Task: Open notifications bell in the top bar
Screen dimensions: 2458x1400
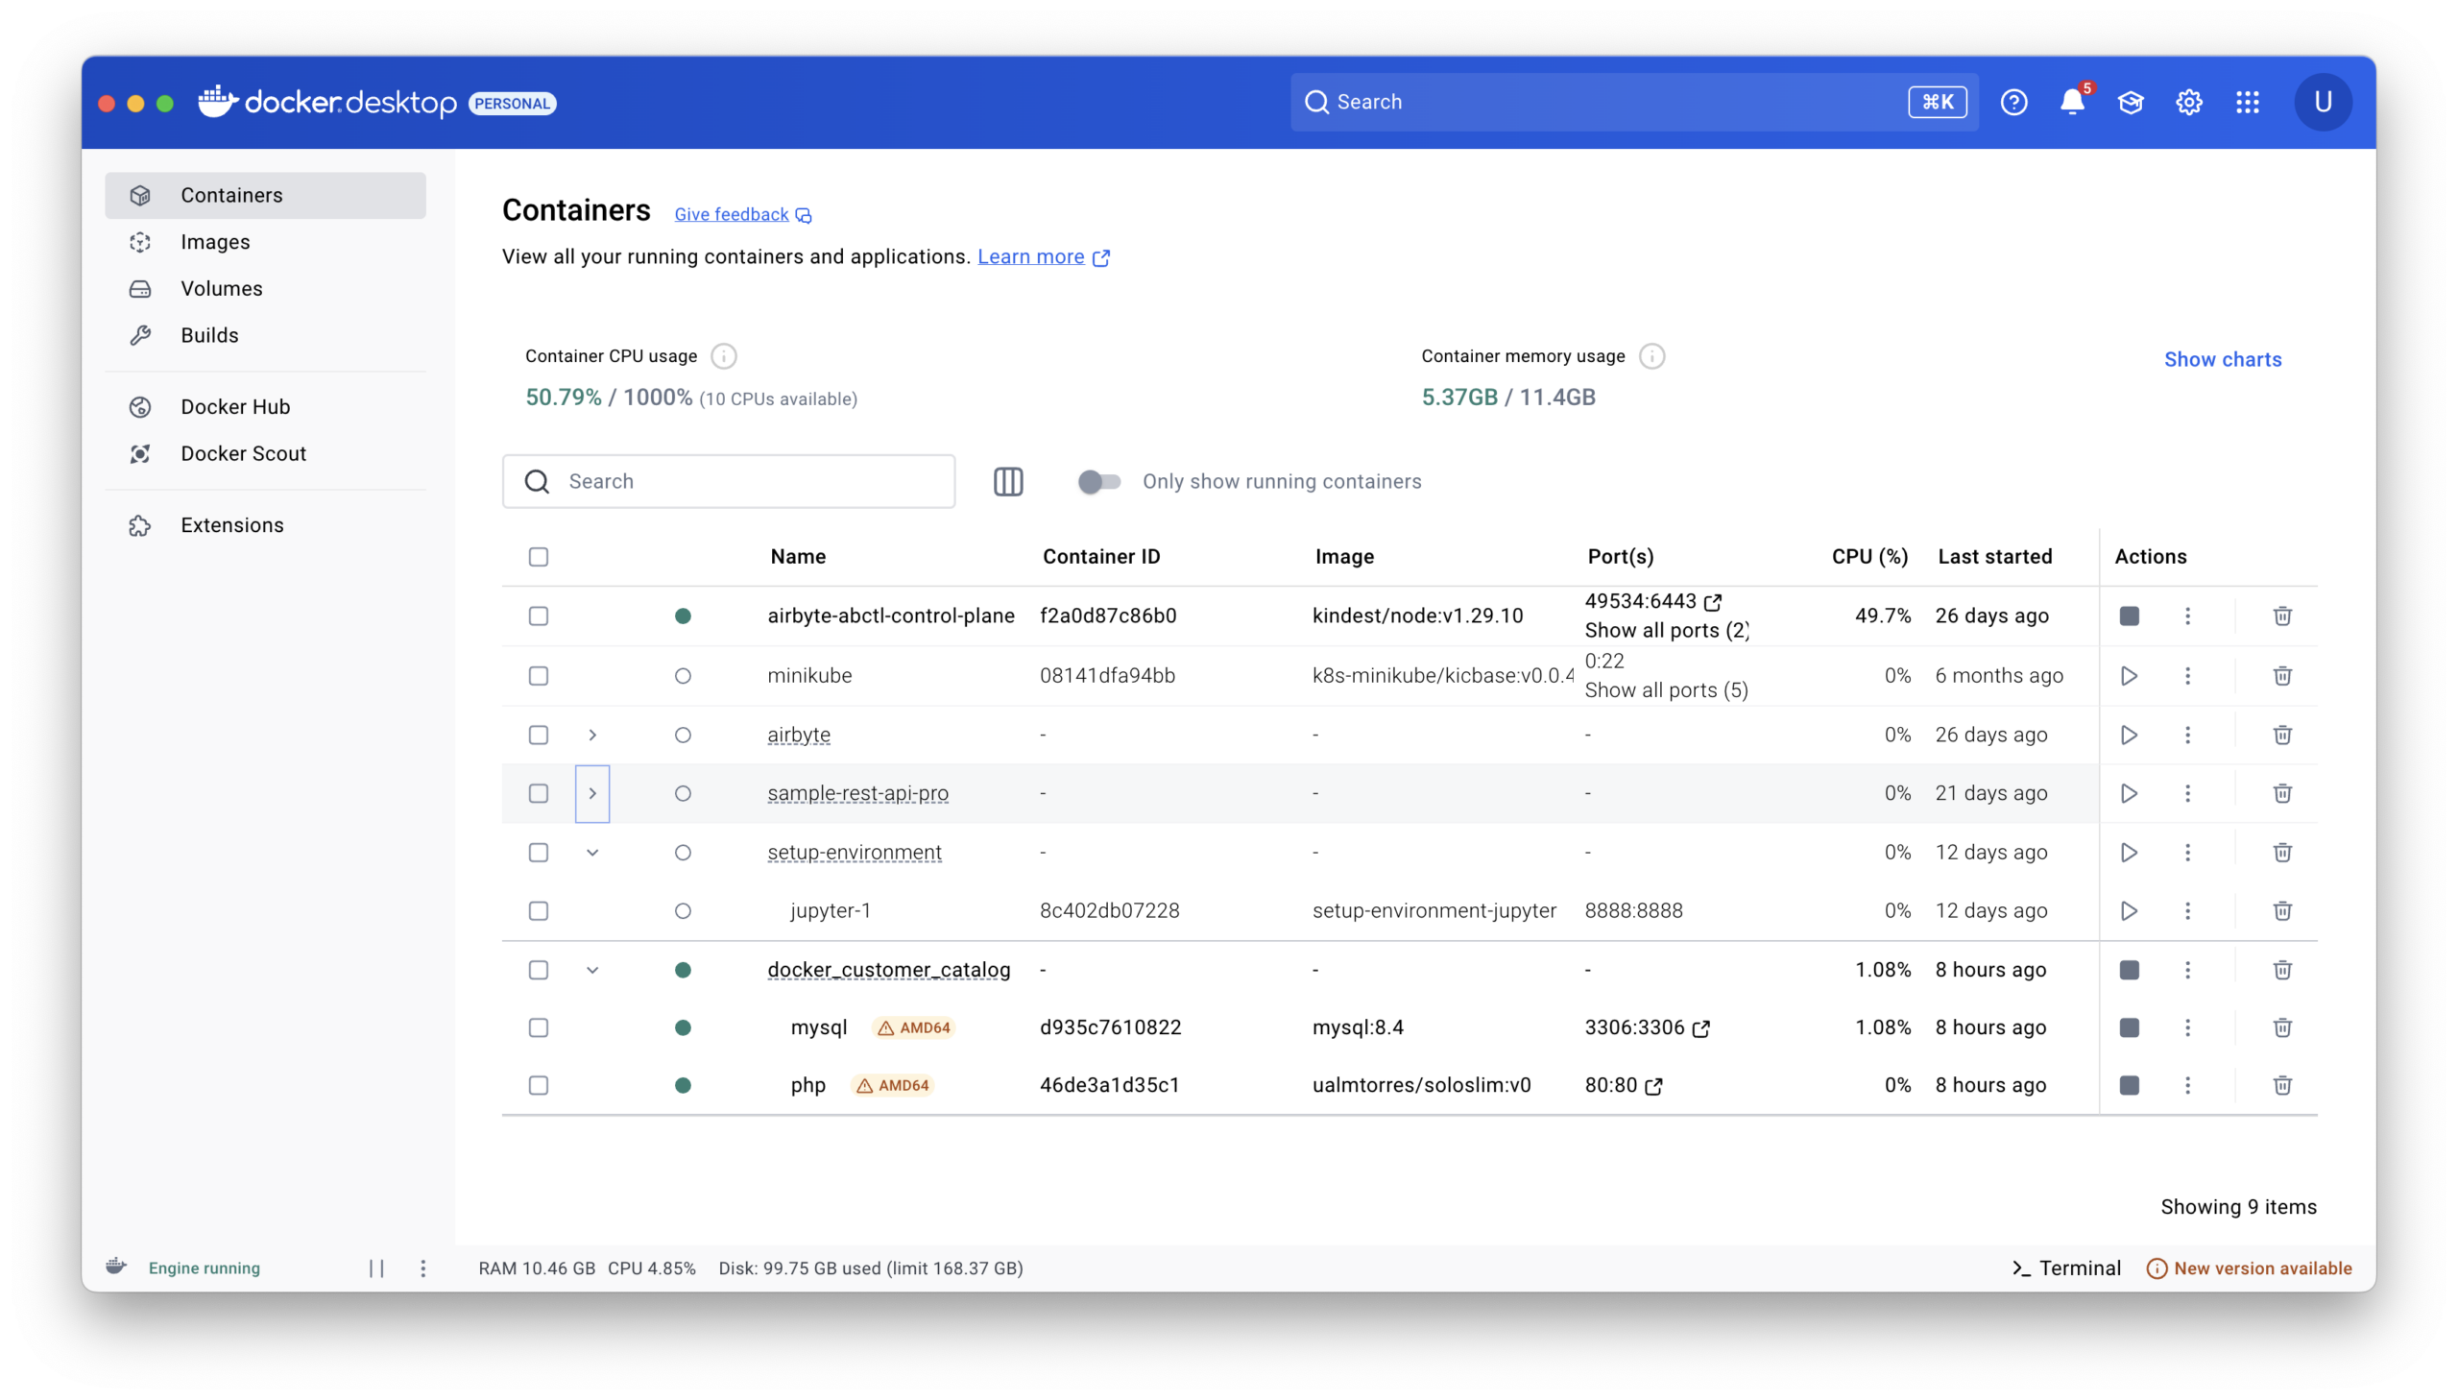Action: (2072, 102)
